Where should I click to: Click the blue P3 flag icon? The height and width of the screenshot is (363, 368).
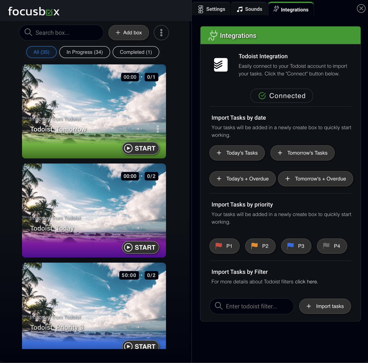pyautogui.click(x=290, y=246)
